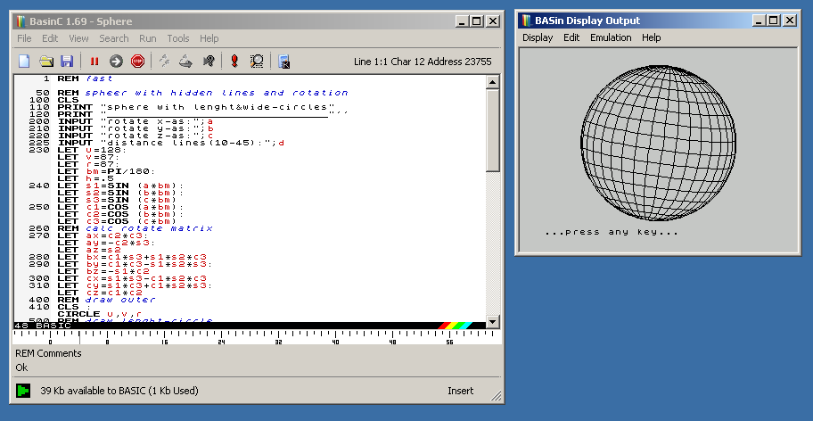The image size is (813, 421).
Task: Open the Display menu in BASin output window
Action: click(x=538, y=37)
